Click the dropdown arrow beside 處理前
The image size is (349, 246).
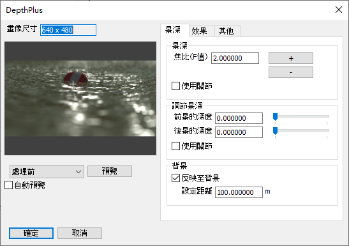(78, 172)
